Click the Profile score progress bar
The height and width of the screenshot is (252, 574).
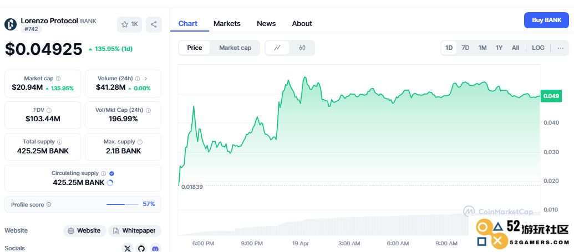[x=122, y=204]
